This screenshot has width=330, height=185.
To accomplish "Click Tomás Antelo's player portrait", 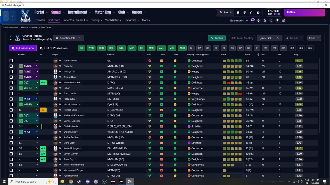I will click(55, 61).
